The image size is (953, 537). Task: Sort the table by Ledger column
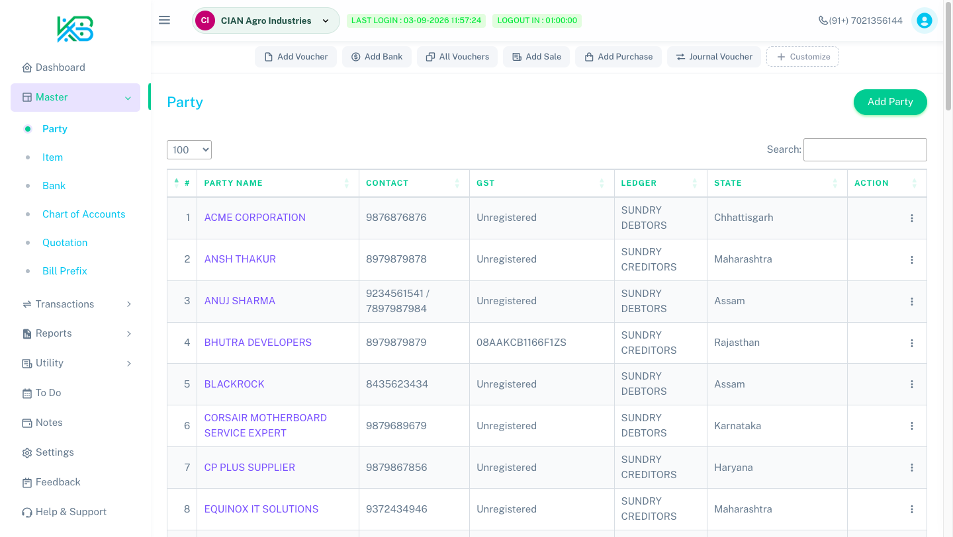click(x=660, y=183)
